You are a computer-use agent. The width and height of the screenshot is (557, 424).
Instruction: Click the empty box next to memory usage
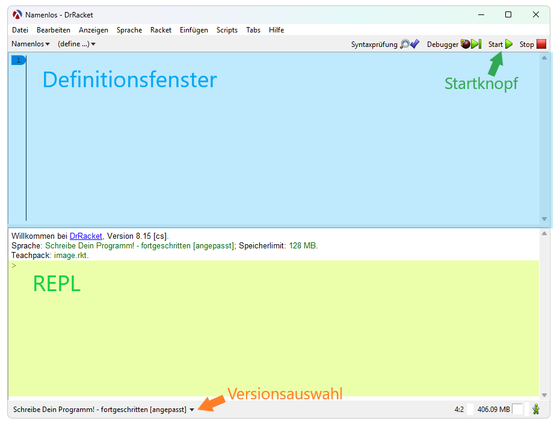click(517, 409)
